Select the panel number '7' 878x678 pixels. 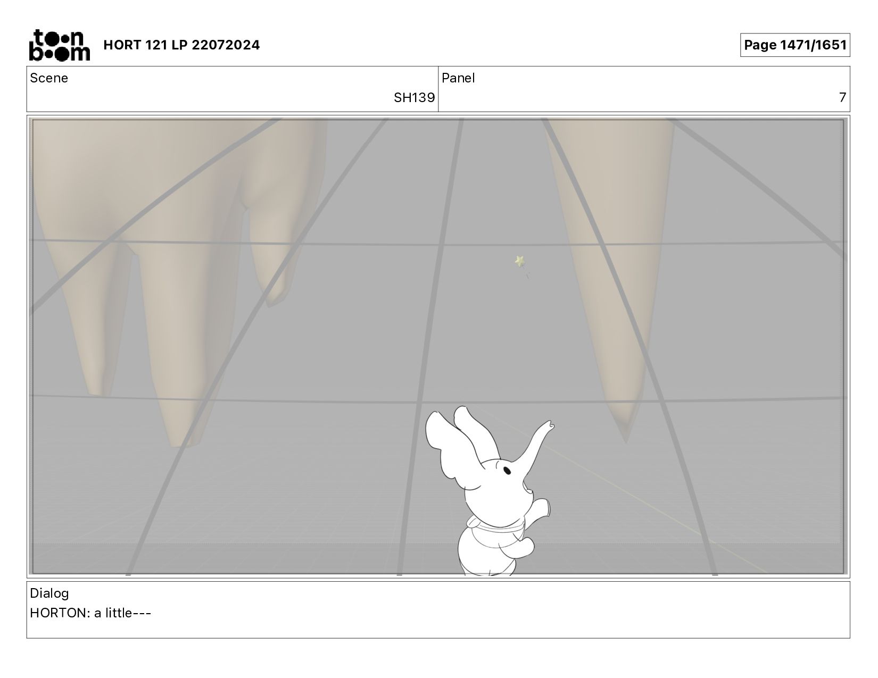(x=842, y=98)
